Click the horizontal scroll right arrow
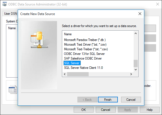The image size is (162, 115). pos(131,74)
